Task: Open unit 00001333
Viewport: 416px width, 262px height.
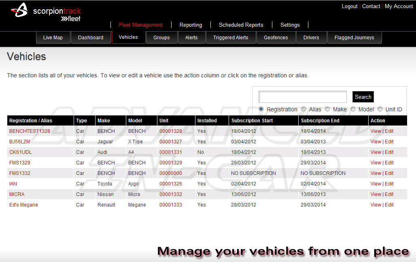Action: [x=171, y=205]
